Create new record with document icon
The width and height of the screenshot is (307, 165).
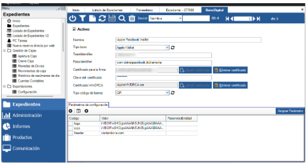coord(92,18)
